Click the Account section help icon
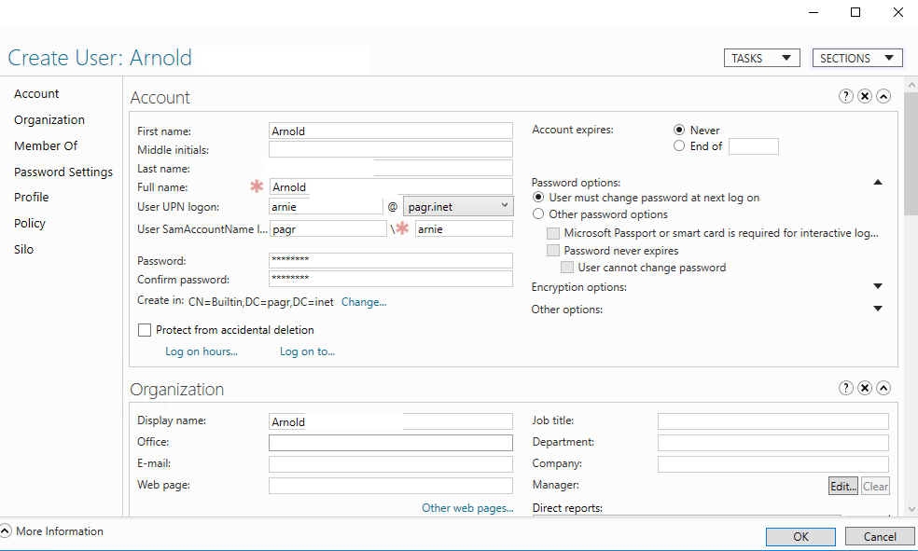The width and height of the screenshot is (918, 551). click(x=846, y=96)
